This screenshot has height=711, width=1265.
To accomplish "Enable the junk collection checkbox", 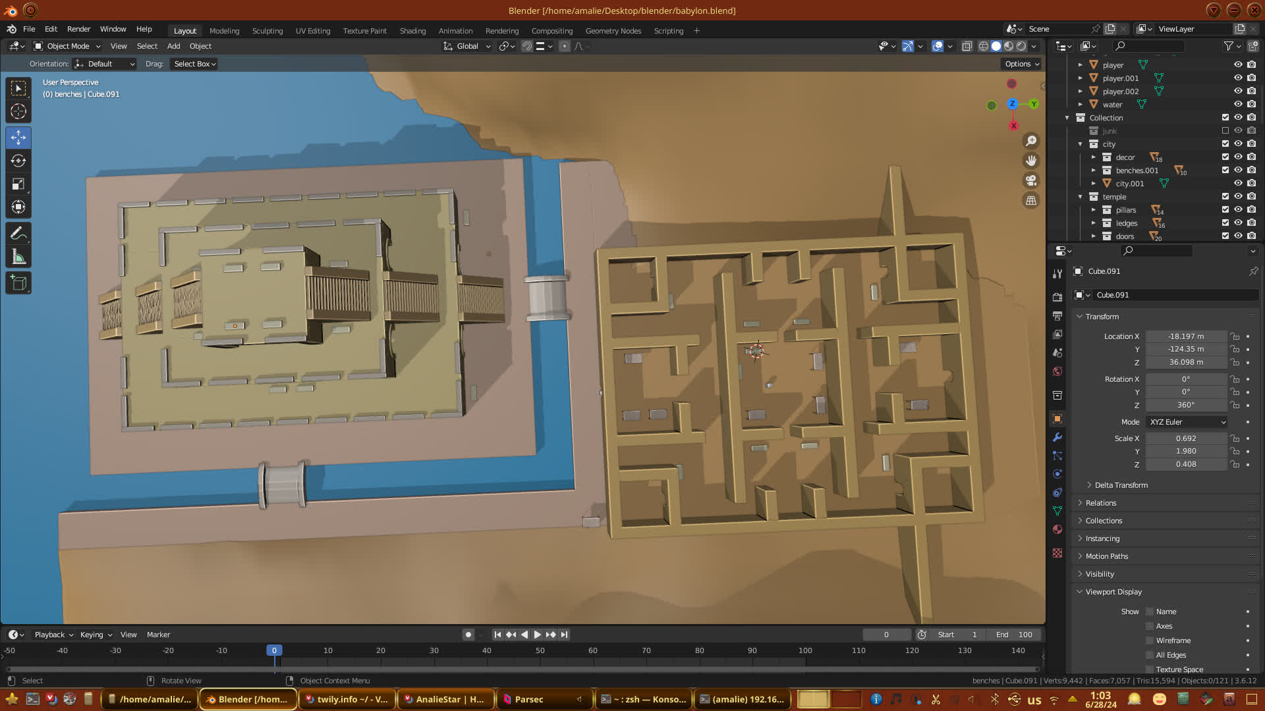I will click(1225, 130).
